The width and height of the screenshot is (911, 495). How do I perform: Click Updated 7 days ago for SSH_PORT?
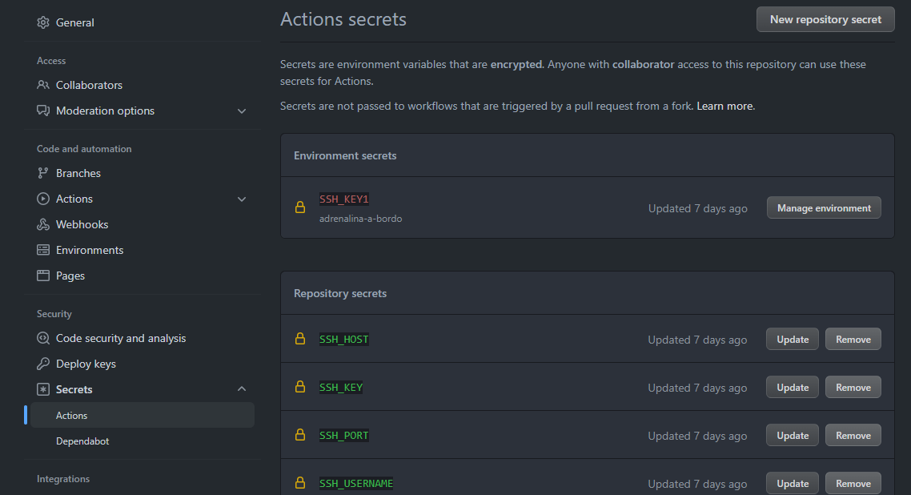697,437
